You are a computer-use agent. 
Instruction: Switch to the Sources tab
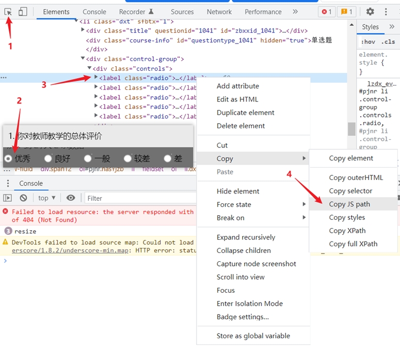(x=182, y=12)
